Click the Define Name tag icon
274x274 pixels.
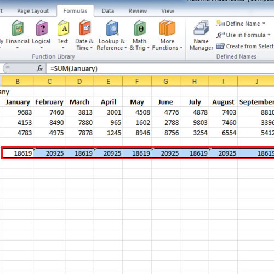click(220, 24)
